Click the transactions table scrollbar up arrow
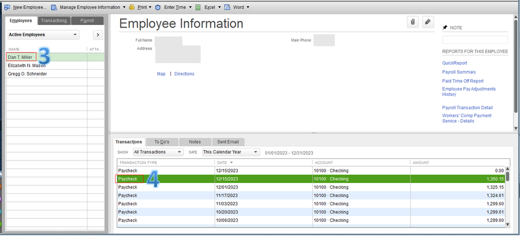520x236 pixels. click(x=508, y=169)
